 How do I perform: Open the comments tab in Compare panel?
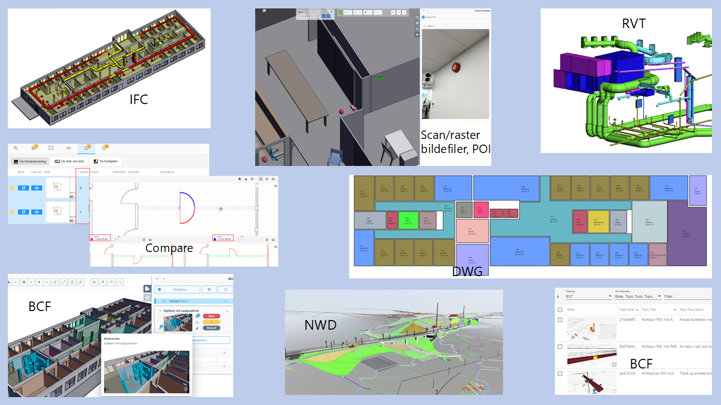tap(51, 148)
